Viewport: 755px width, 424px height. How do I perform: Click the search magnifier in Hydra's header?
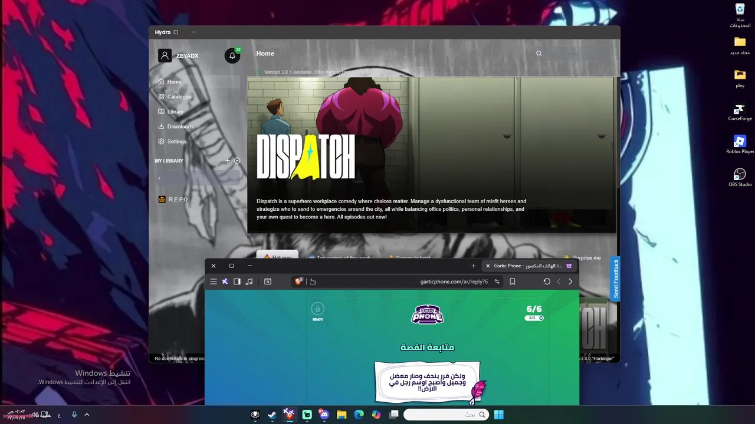tap(539, 54)
